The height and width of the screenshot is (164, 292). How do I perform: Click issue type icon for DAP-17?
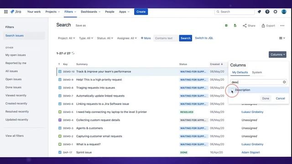click(x=60, y=153)
